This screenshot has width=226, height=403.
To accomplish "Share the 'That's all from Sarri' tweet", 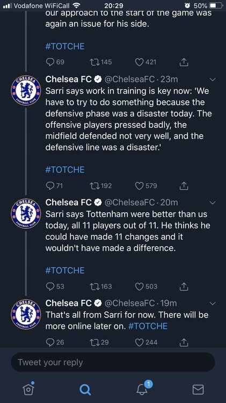I will coord(184,342).
